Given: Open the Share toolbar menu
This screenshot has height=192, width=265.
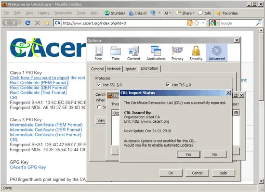Looking at the screenshot, I should click(x=185, y=13).
